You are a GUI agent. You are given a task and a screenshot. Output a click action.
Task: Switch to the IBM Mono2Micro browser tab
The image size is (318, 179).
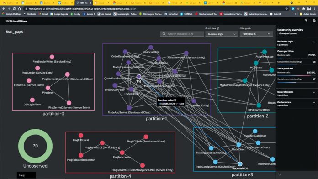coord(84,3)
